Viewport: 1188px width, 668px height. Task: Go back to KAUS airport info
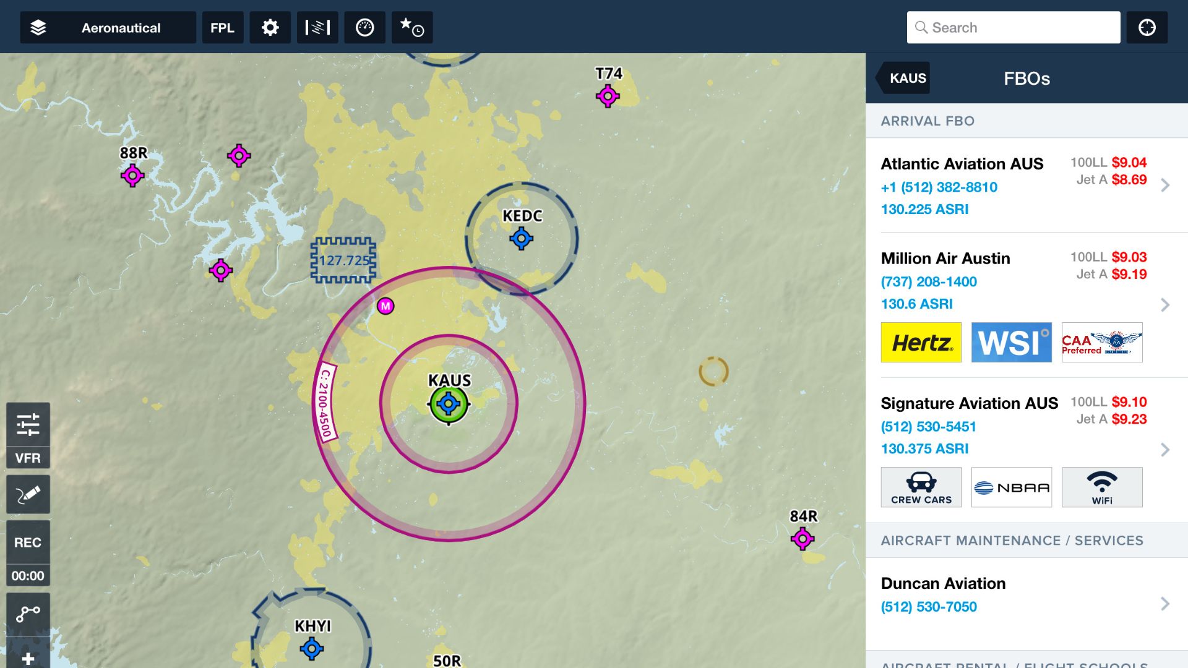(903, 78)
